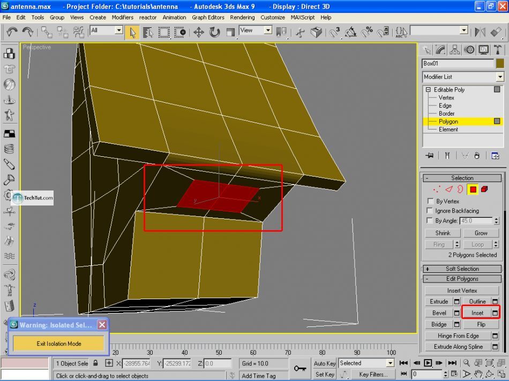
Task: Collapse the Editable Poly tree node
Action: pos(429,90)
